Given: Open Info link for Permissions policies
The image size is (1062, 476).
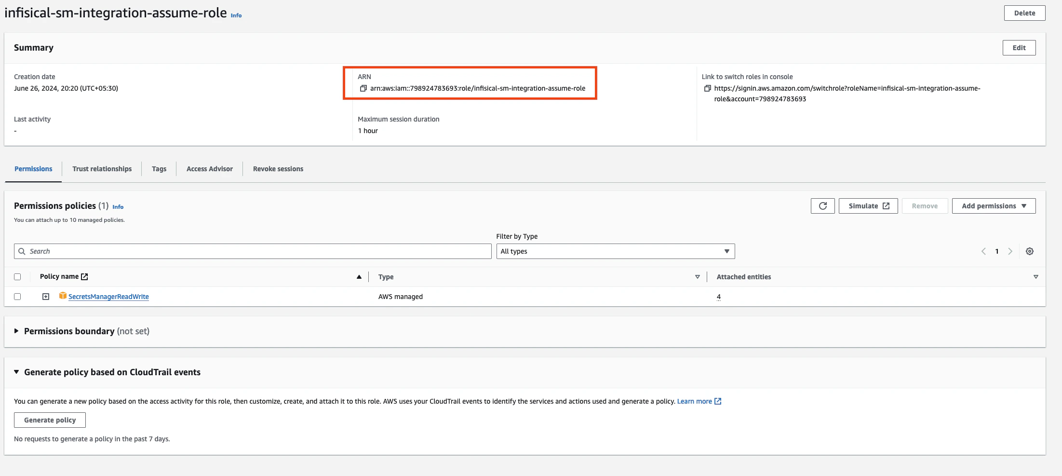Looking at the screenshot, I should tap(118, 207).
